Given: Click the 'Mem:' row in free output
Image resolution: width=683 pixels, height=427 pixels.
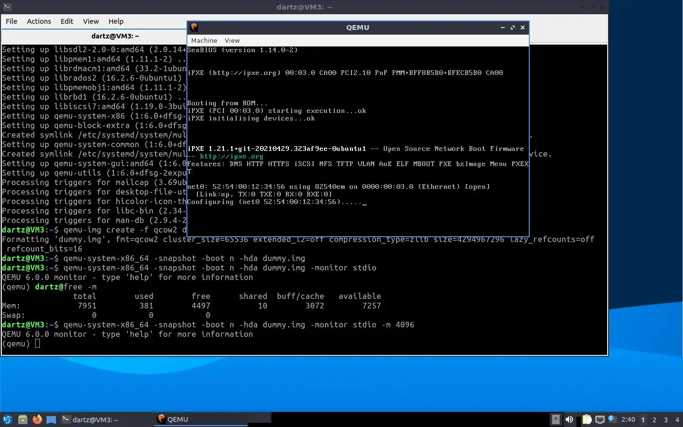Looking at the screenshot, I should 192,306.
